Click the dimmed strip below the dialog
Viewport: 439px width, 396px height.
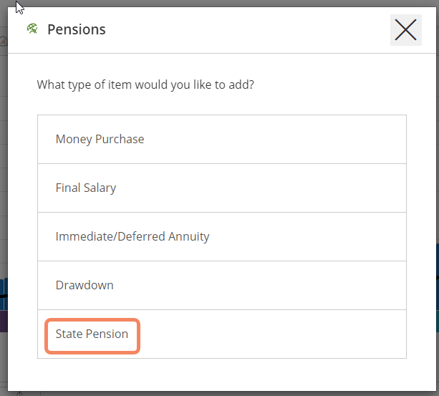[215, 393]
